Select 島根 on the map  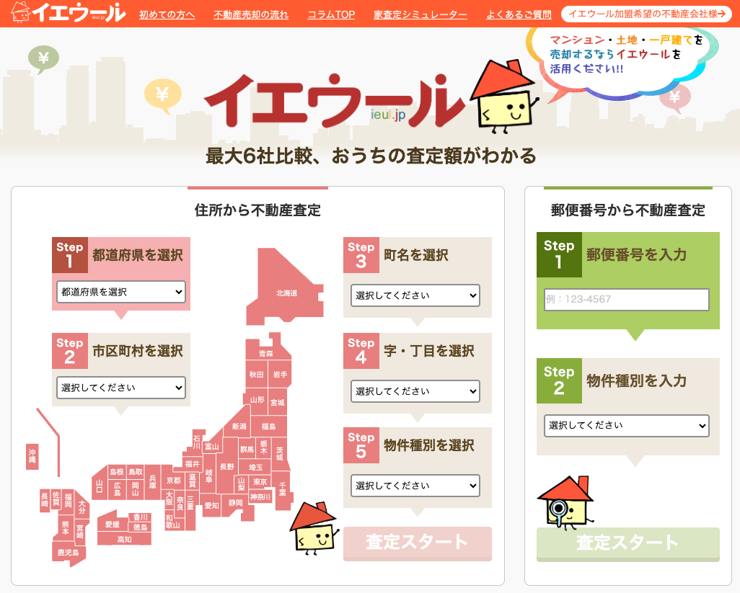117,472
